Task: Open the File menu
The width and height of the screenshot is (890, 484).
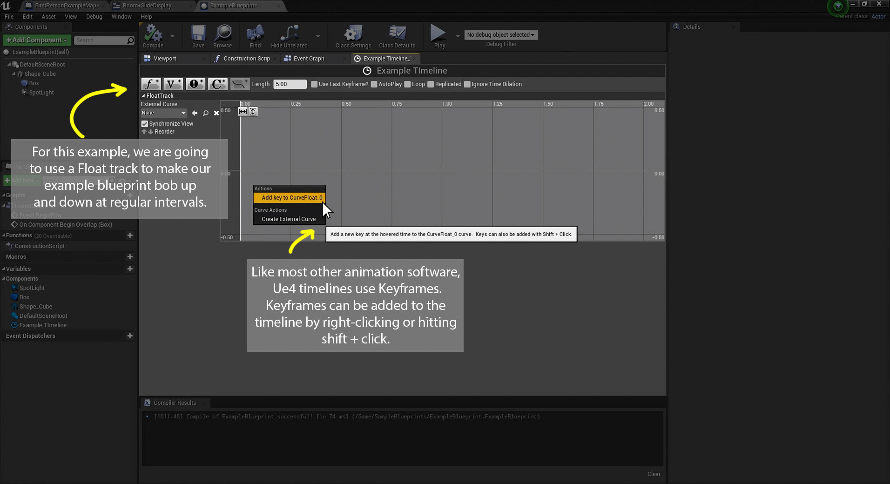Action: click(x=9, y=17)
